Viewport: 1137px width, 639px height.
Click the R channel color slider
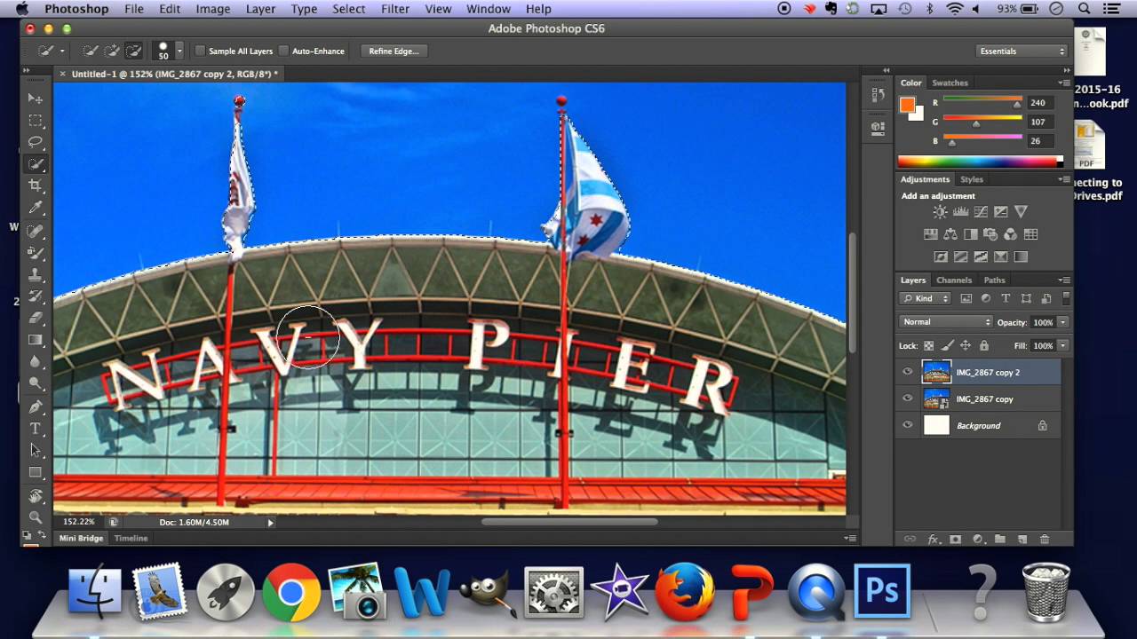982,99
